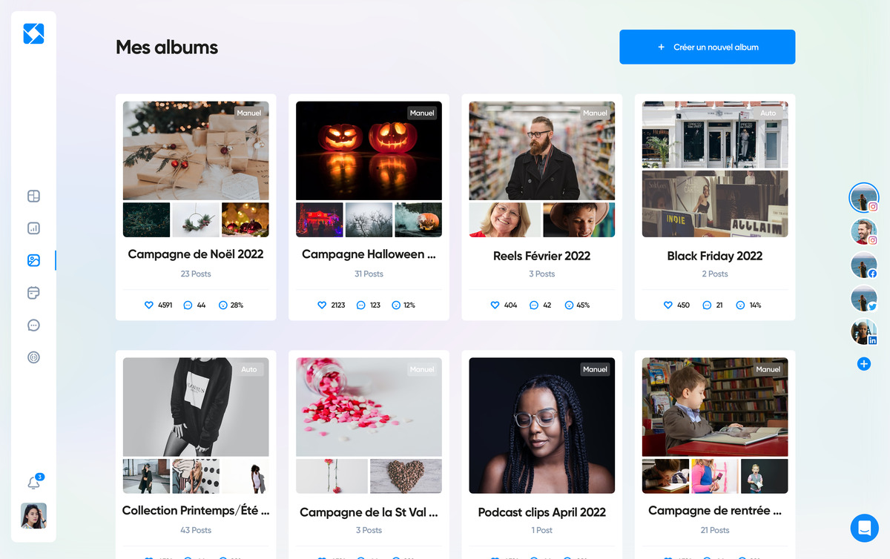Select the albums gallery icon in sidebar

(33, 260)
